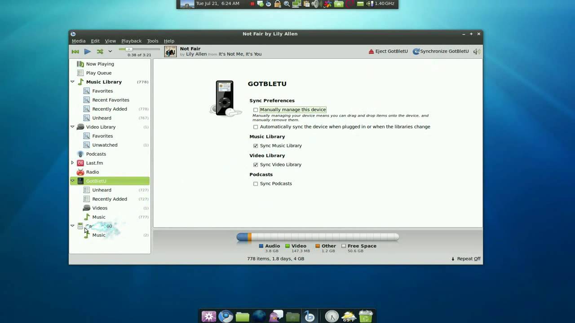Screen dimensions: 575x323
Task: Click the panel search magnifier icon
Action: 287,4
